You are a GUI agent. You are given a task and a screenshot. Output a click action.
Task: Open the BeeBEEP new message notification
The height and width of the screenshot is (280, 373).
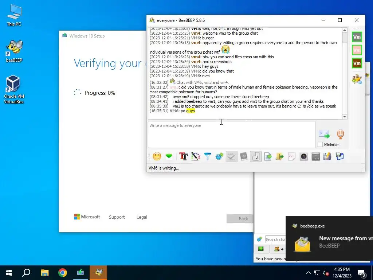(329, 238)
